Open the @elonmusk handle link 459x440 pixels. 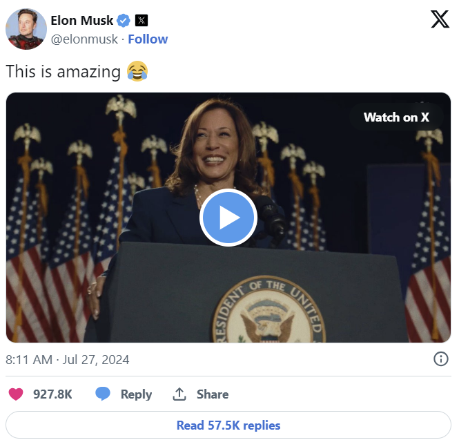point(84,39)
